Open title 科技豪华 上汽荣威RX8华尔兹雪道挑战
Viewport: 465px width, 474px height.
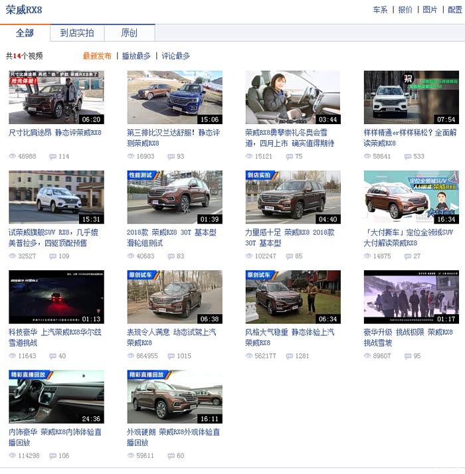55,337
